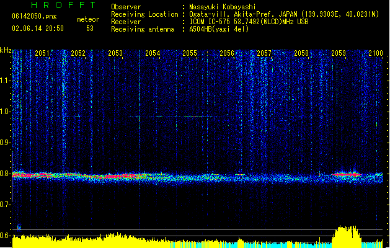Click the HROFFT title text
The height and width of the screenshot is (248, 390).
64,5
